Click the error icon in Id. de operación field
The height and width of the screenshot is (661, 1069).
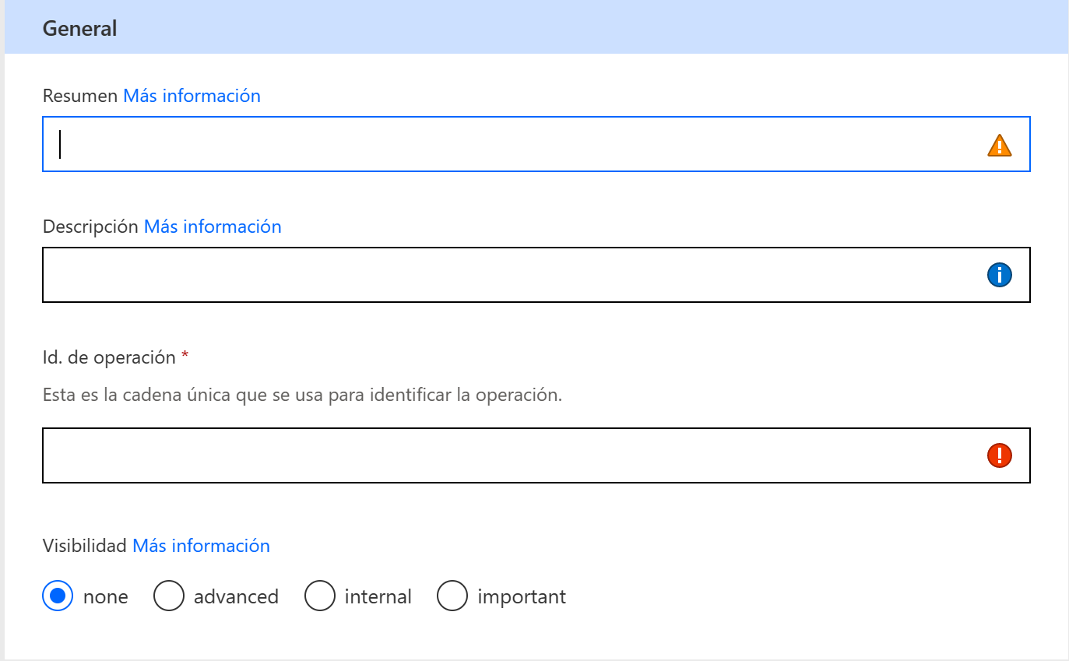pos(1000,455)
